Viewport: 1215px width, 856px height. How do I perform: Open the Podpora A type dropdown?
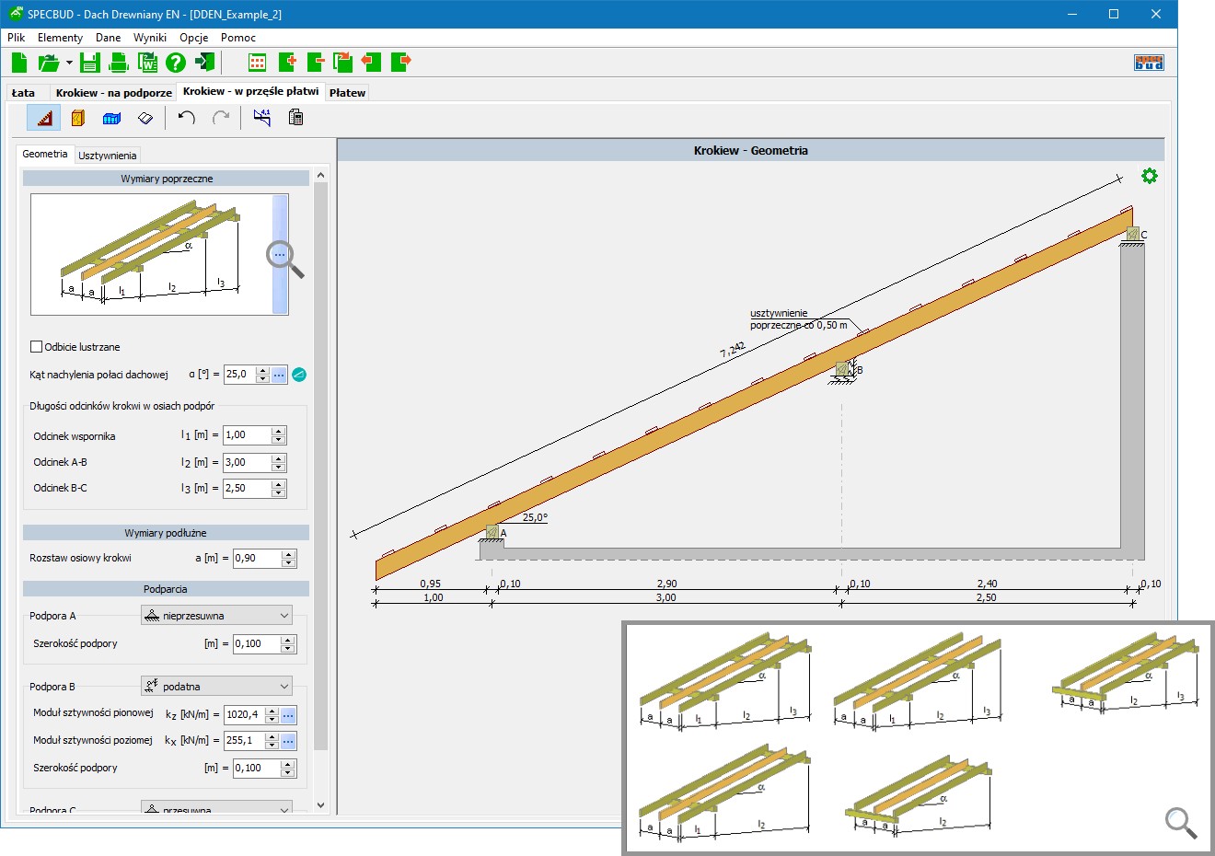click(217, 616)
